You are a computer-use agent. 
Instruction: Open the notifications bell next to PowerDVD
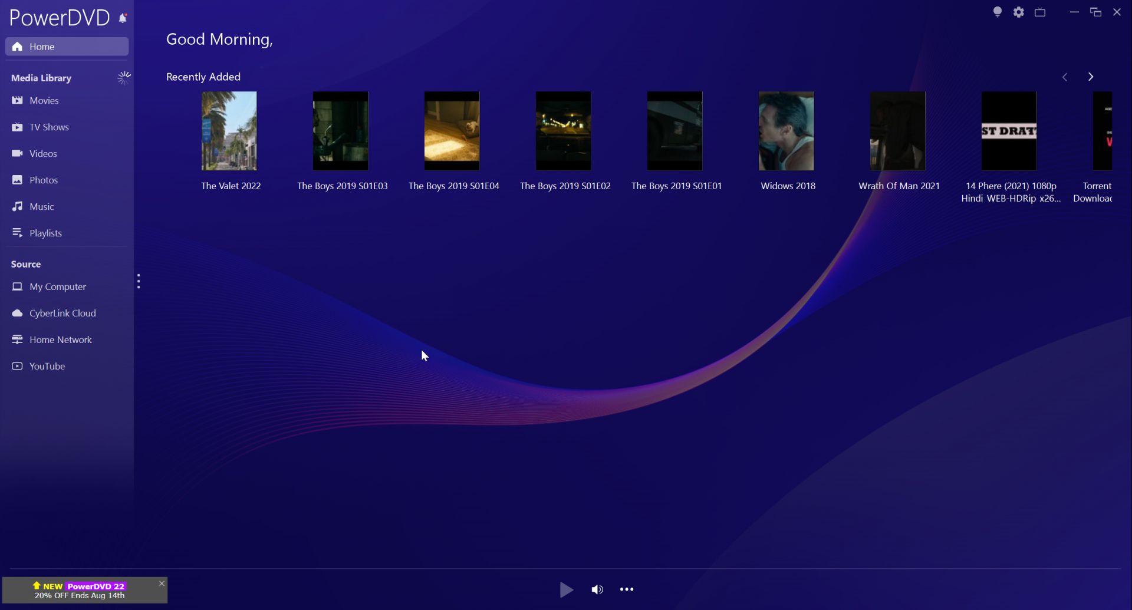(x=123, y=18)
